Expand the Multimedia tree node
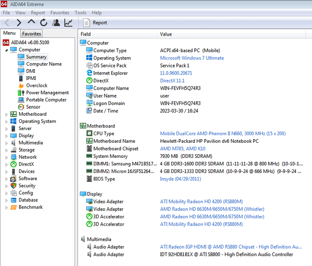This screenshot has width=312, height=266. [6, 143]
